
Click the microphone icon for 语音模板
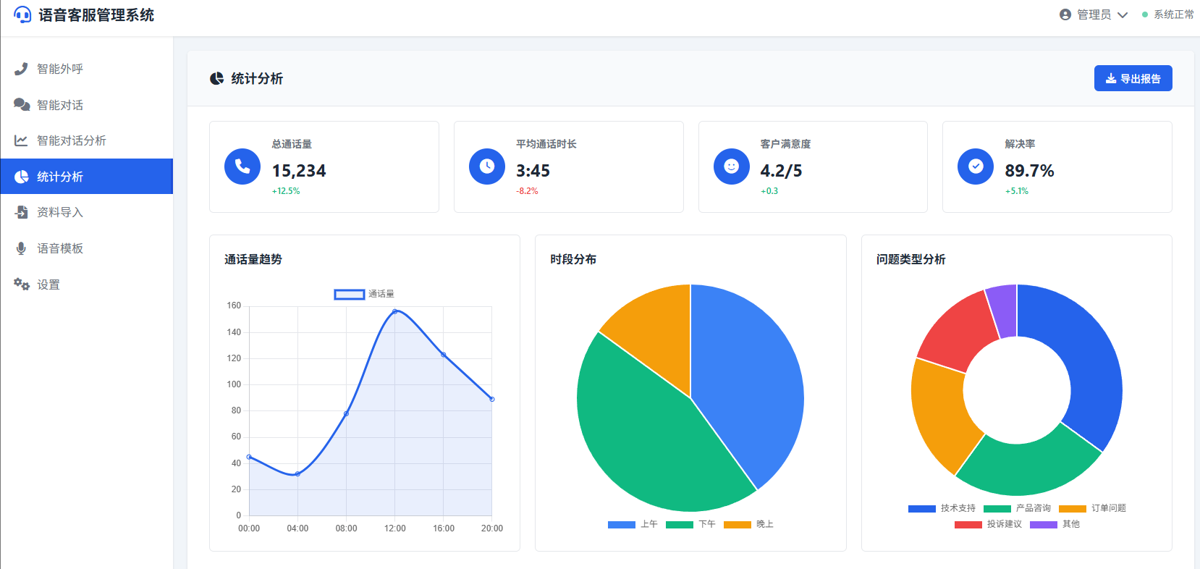pyautogui.click(x=21, y=248)
